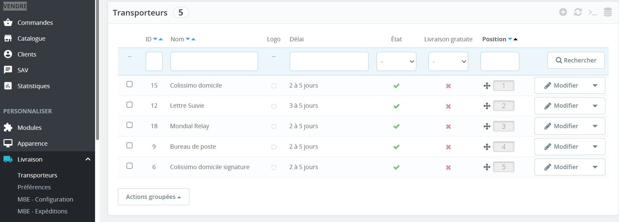Select Transporteurs submenu item
The width and height of the screenshot is (619, 222).
[x=37, y=175]
